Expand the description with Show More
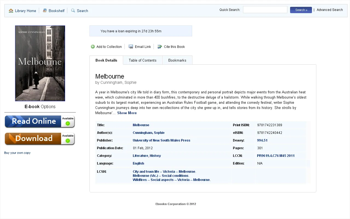350x219 pixels. [x=127, y=113]
